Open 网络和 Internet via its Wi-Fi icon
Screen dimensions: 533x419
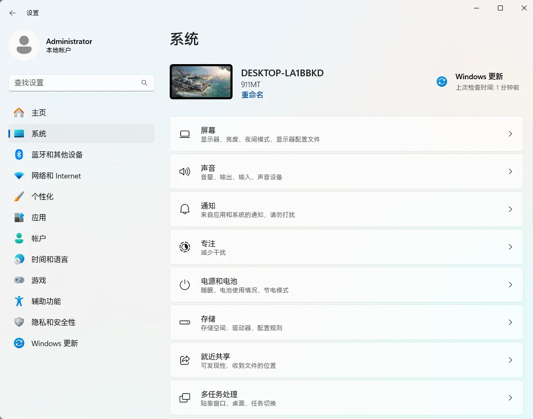point(19,176)
